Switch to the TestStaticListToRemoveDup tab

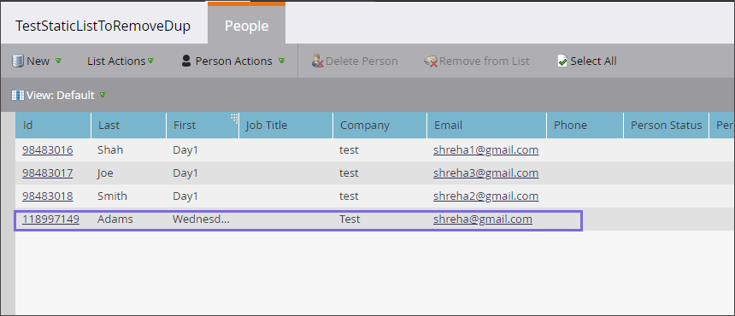click(x=103, y=26)
